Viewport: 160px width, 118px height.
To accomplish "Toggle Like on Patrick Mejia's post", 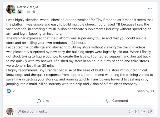I will coord(43,101).
